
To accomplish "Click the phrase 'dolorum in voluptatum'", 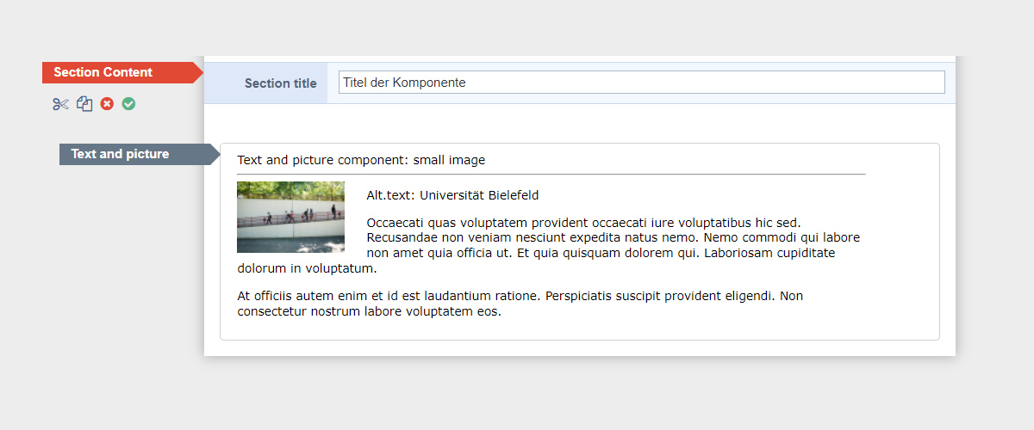I will (305, 268).
